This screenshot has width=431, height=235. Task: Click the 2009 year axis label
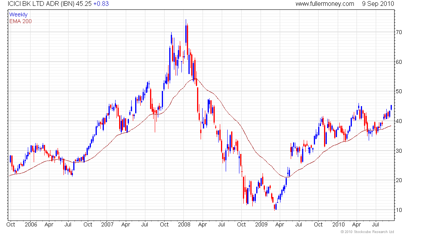pyautogui.click(x=261, y=224)
